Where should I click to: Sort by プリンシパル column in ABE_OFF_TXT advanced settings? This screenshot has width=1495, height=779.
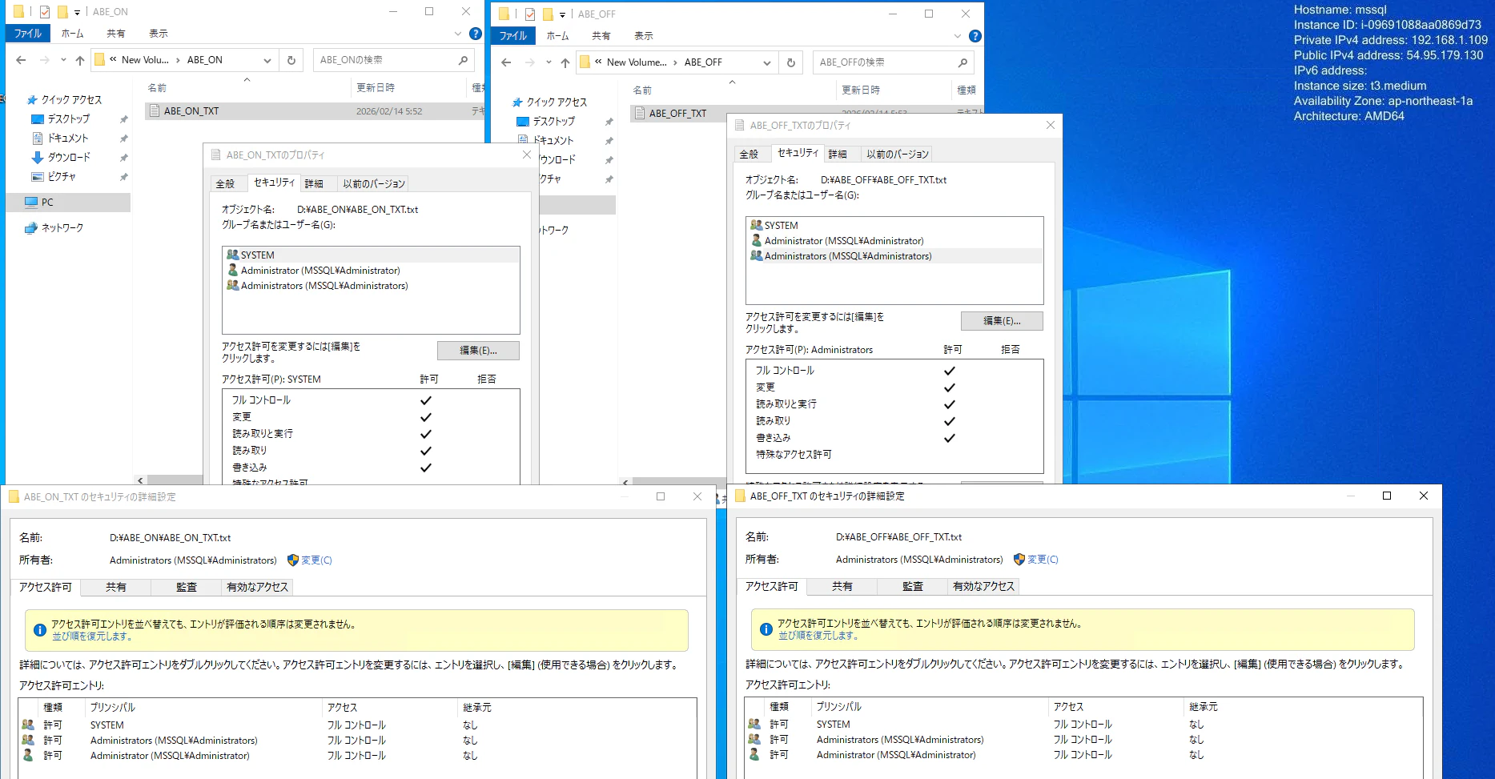pos(929,707)
